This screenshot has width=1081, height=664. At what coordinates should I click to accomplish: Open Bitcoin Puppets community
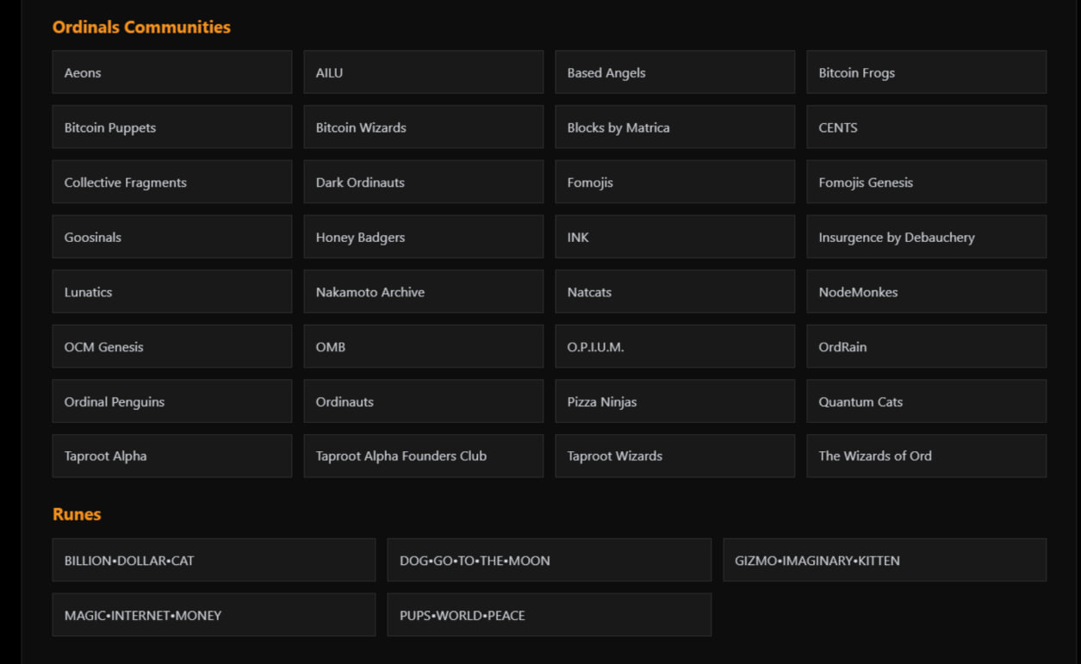coord(172,127)
